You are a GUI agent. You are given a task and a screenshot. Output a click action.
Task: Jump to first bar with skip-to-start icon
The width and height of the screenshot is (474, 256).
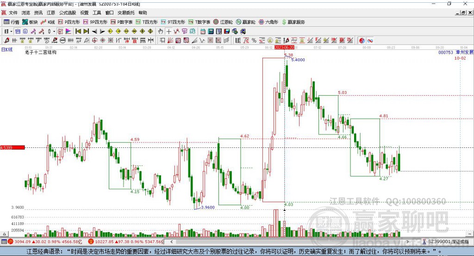point(78,31)
